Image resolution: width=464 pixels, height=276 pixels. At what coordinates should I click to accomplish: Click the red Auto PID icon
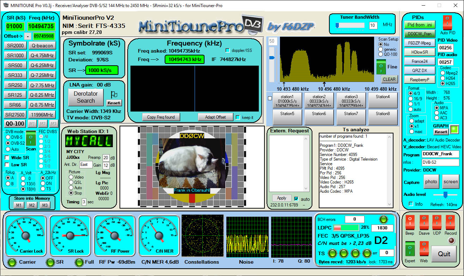[447, 22]
